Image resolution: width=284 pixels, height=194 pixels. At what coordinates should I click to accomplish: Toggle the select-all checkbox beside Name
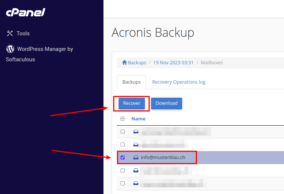click(122, 119)
